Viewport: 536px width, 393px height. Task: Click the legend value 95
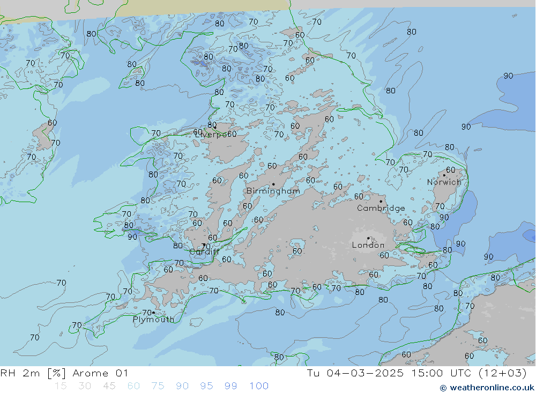pos(207,386)
